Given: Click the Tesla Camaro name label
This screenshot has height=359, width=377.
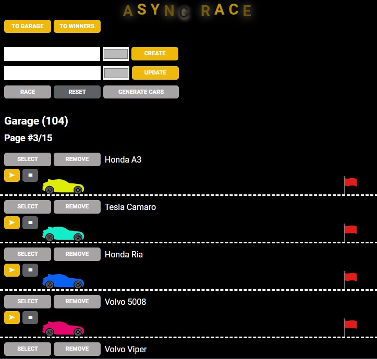Looking at the screenshot, I should pyautogui.click(x=130, y=207).
